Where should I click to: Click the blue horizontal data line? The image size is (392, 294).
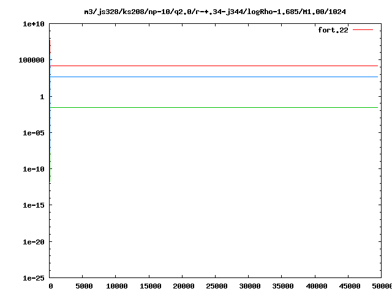pyautogui.click(x=214, y=77)
